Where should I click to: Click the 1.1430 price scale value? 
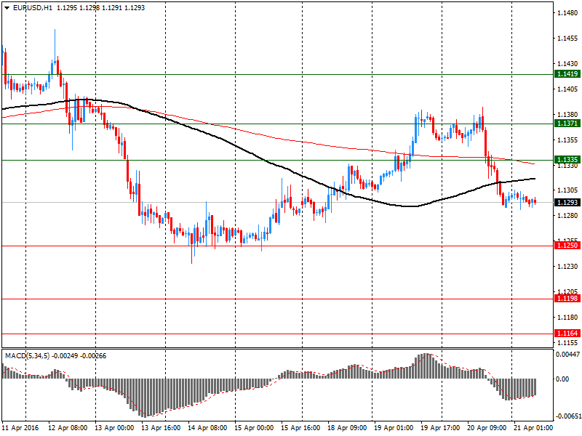click(567, 64)
